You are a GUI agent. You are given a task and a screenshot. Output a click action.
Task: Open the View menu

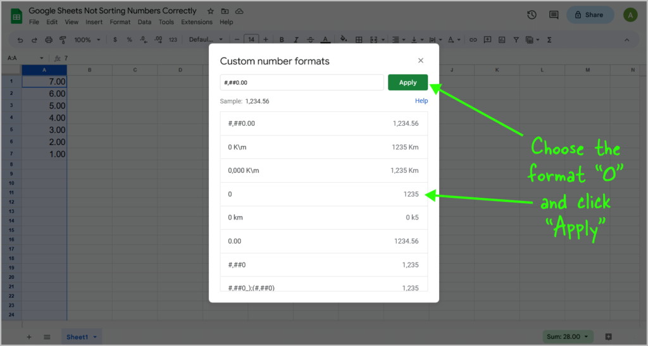[x=72, y=22]
